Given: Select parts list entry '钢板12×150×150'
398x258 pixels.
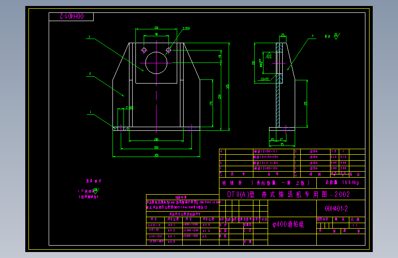Looking at the screenshot, I should (x=266, y=157).
